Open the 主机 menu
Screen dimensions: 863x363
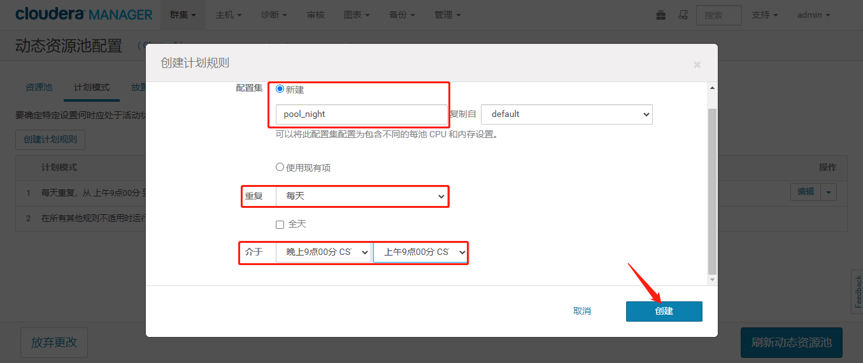pyautogui.click(x=229, y=15)
